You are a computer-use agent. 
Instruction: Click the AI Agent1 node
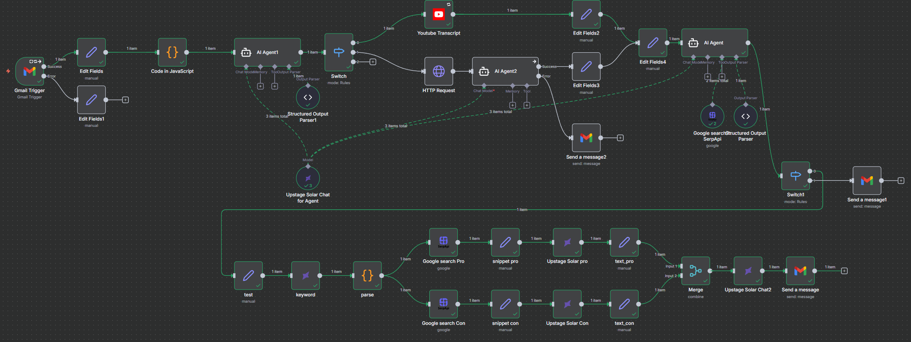267,52
